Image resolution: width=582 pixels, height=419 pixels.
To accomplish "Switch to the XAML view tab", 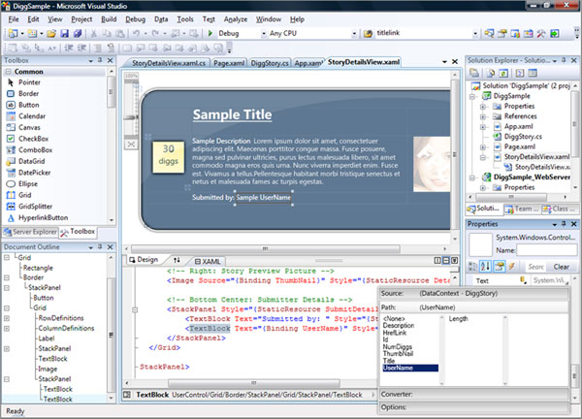I will click(x=210, y=261).
